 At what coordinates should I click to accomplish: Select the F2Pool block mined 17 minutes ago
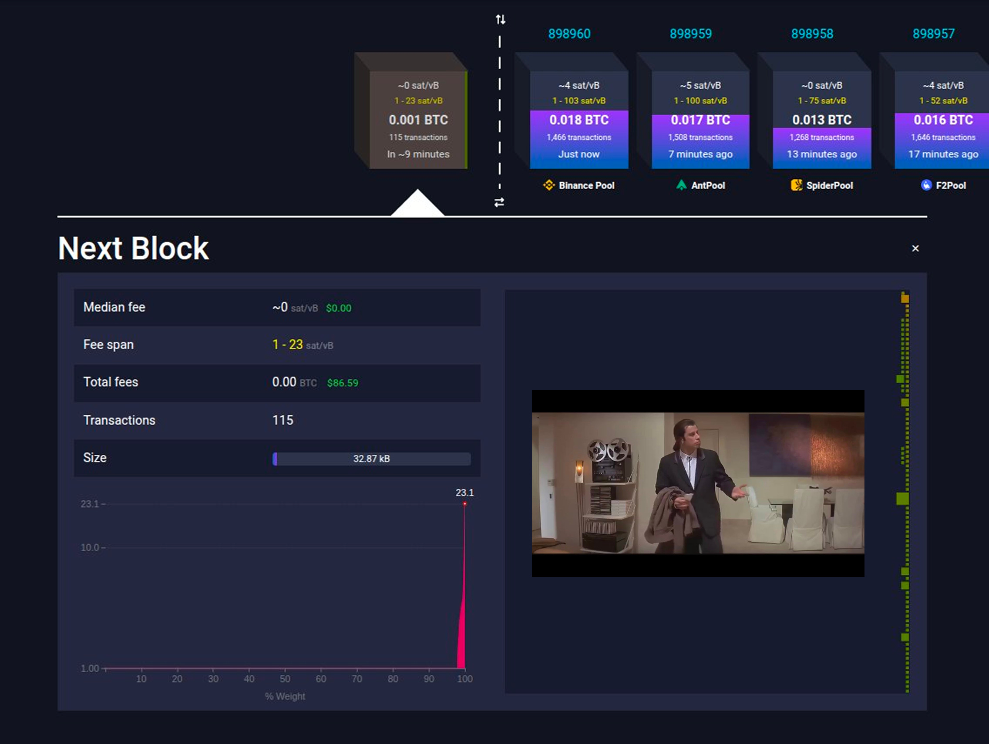(x=935, y=111)
